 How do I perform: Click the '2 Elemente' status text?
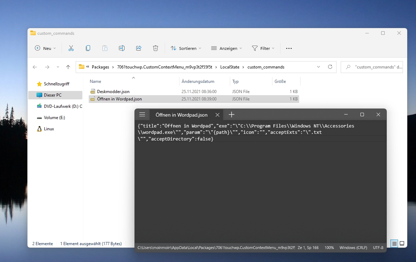click(x=43, y=244)
